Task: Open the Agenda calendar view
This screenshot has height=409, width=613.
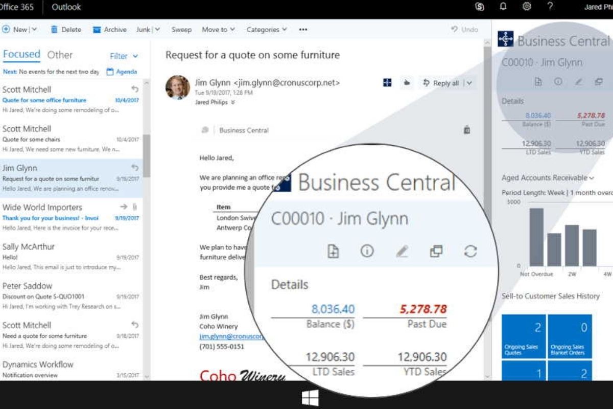Action: [x=122, y=72]
